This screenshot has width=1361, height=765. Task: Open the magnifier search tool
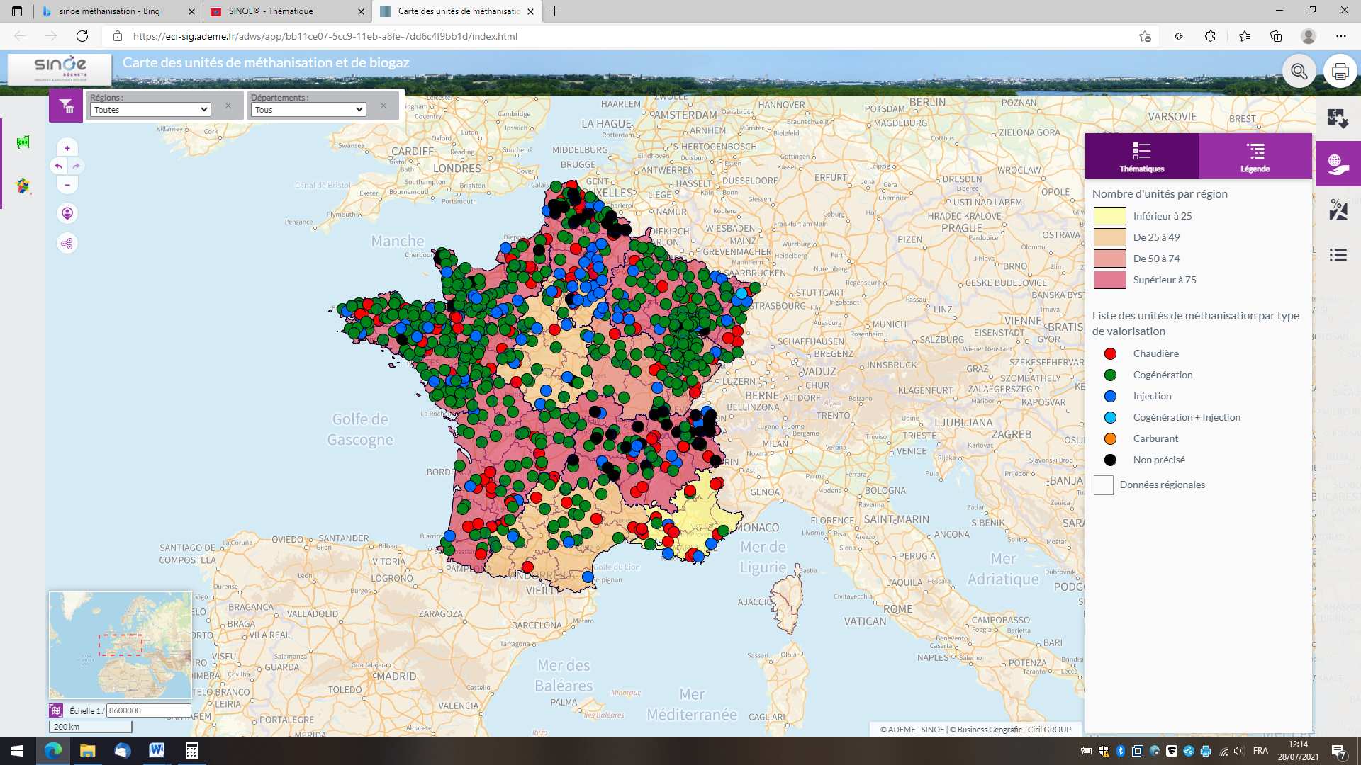coord(1299,72)
